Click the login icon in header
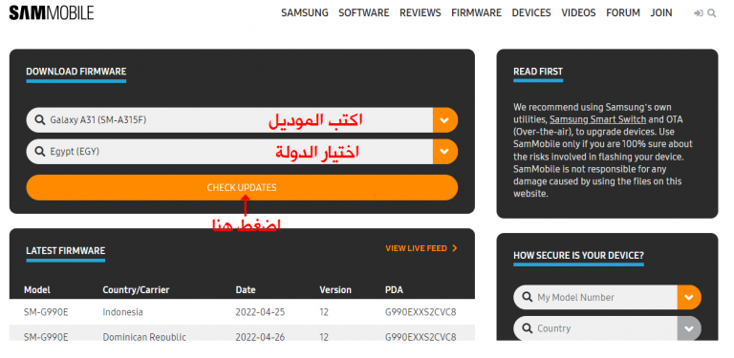 [x=699, y=13]
